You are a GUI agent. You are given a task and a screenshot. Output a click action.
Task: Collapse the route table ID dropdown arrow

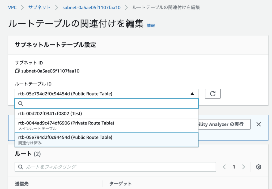pos(192,94)
